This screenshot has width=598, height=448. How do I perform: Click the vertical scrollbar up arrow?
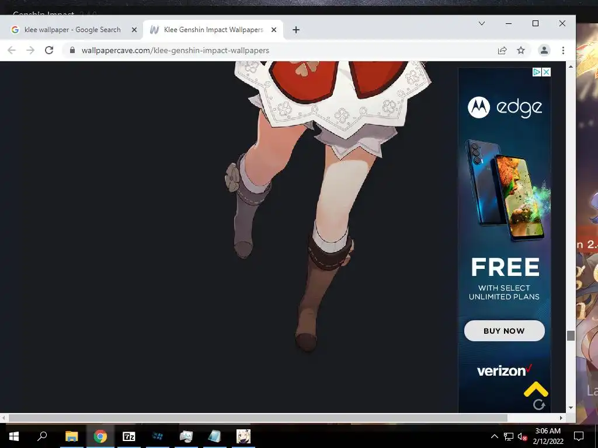(571, 66)
